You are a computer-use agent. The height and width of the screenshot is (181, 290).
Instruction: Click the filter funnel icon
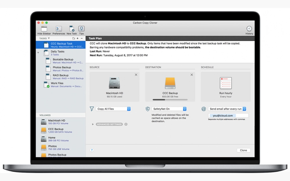click(92, 109)
